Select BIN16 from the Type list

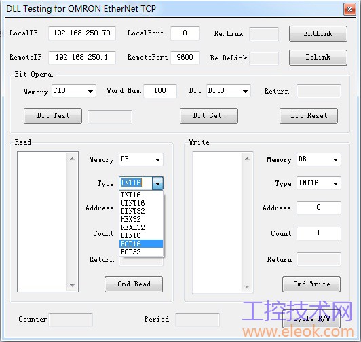click(x=141, y=235)
